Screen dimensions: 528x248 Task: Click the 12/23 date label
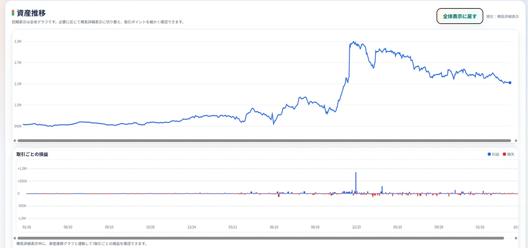point(357,227)
